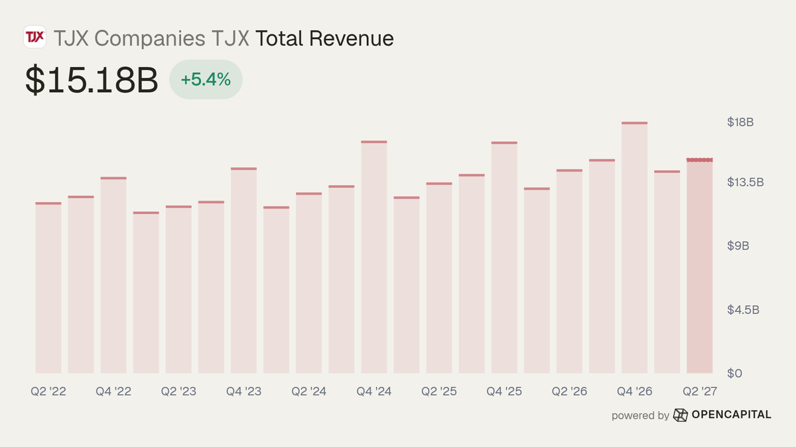Screen dimensions: 796x447
Task: Click the Q2 '24 axis label
Action: tap(308, 392)
